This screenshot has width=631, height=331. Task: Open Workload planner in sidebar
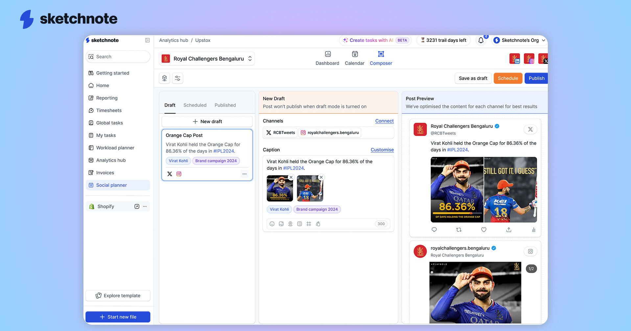click(x=118, y=148)
